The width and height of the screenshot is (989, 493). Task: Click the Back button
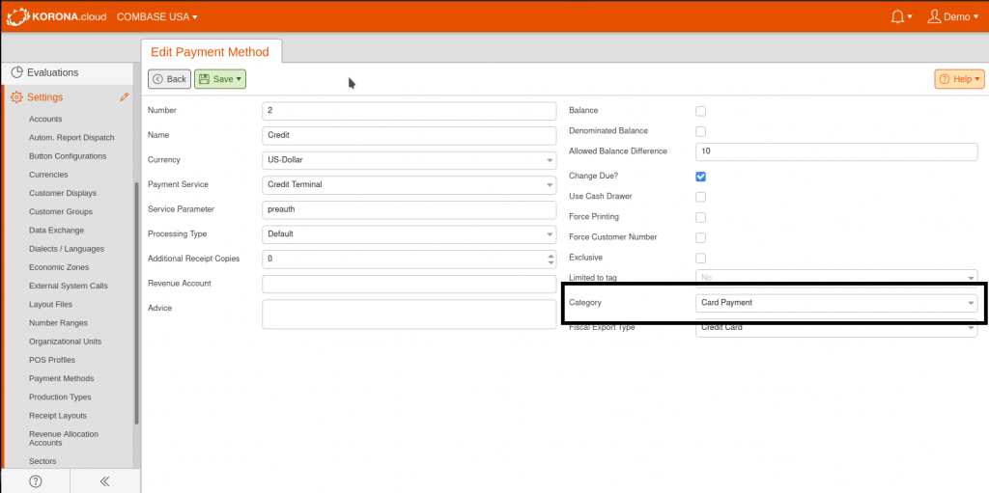(x=170, y=79)
